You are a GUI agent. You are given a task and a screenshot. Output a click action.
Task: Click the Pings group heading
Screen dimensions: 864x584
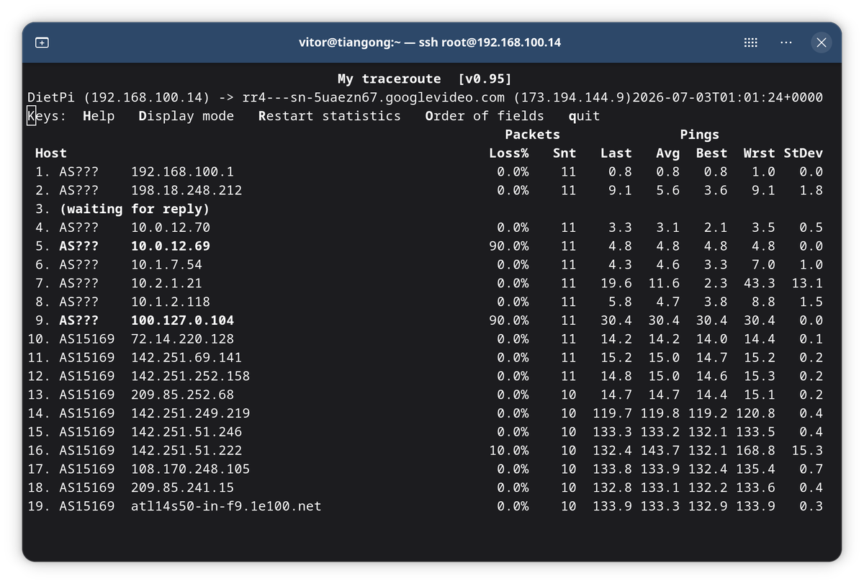pyautogui.click(x=700, y=135)
